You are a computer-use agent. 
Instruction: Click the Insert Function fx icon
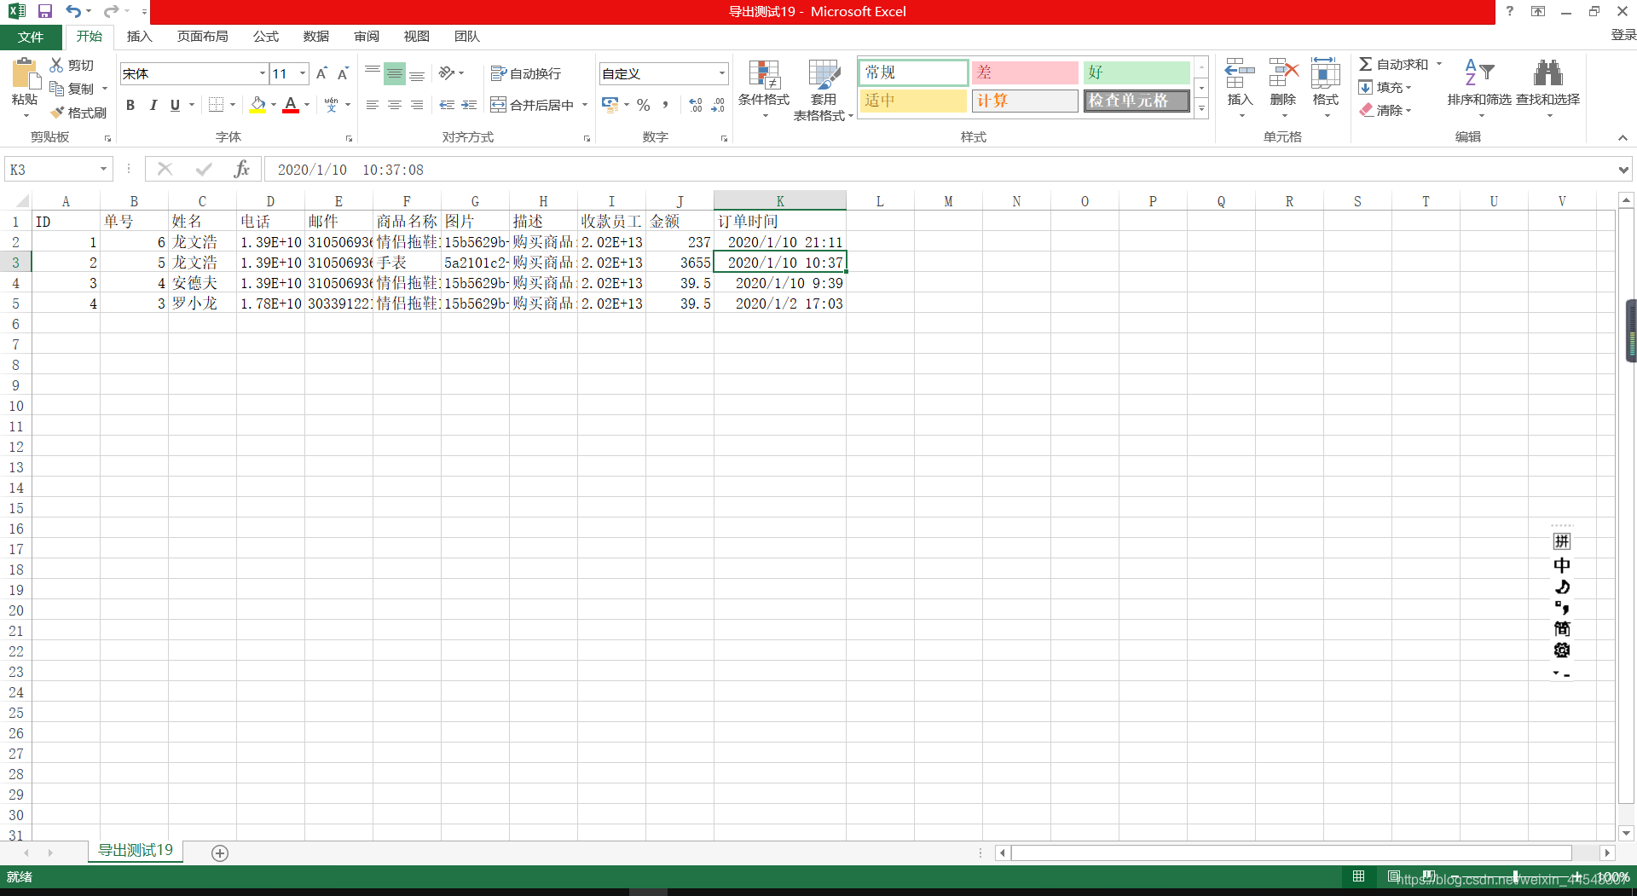coord(241,169)
